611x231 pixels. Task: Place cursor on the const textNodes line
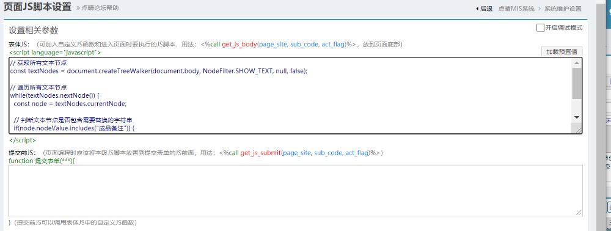(159, 71)
